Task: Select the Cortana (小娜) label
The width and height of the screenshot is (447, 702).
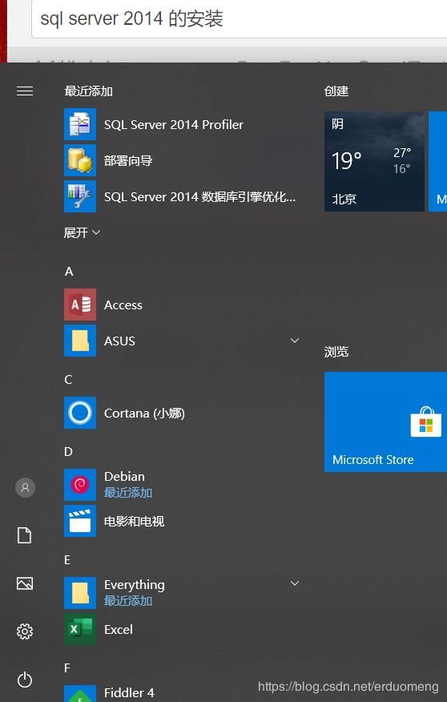Action: (144, 414)
